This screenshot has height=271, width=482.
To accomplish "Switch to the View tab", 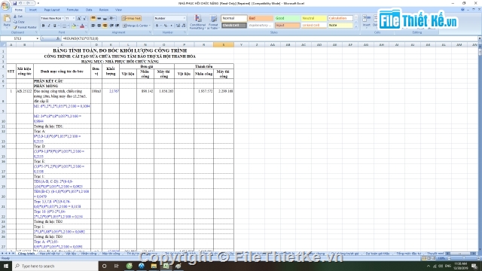I will click(118, 10).
